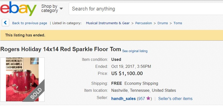Click See original listing link
This screenshot has height=106, width=223.
point(135,51)
